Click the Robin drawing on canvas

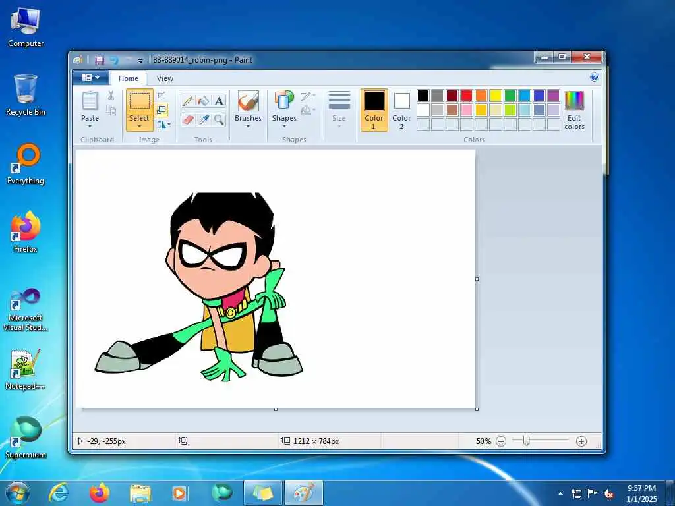(x=198, y=287)
